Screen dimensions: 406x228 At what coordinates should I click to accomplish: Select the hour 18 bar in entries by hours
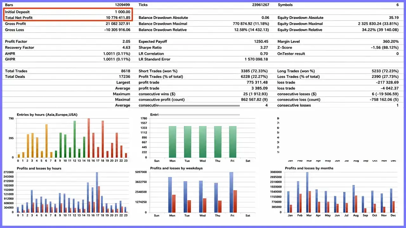click(x=103, y=139)
